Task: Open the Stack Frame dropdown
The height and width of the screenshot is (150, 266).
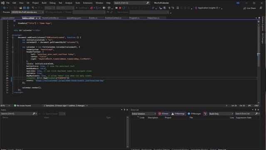Action: 149,12
